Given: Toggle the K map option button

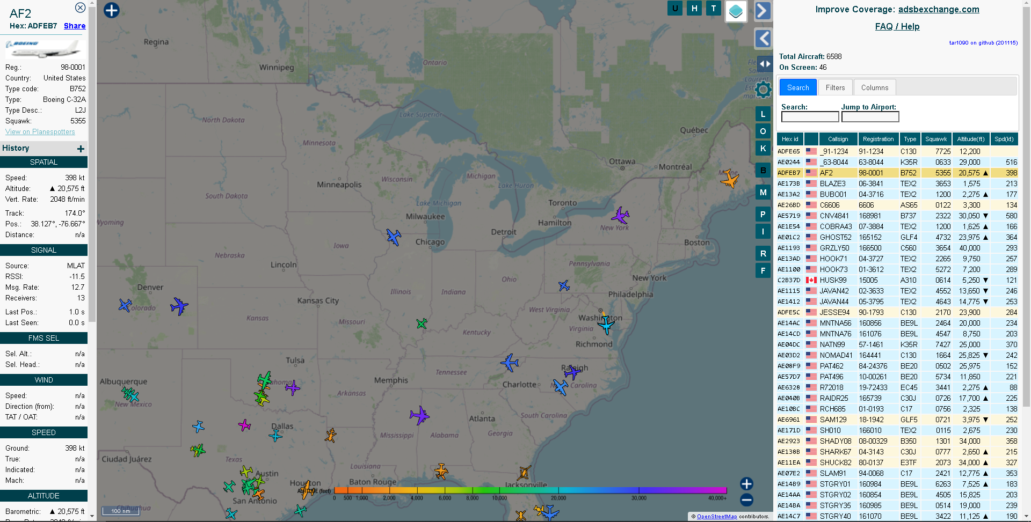Looking at the screenshot, I should (763, 148).
